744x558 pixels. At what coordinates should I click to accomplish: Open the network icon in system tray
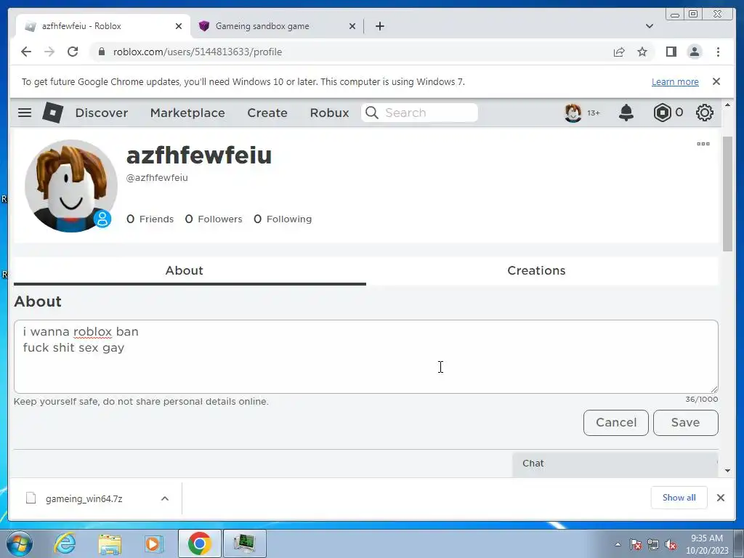tap(653, 545)
